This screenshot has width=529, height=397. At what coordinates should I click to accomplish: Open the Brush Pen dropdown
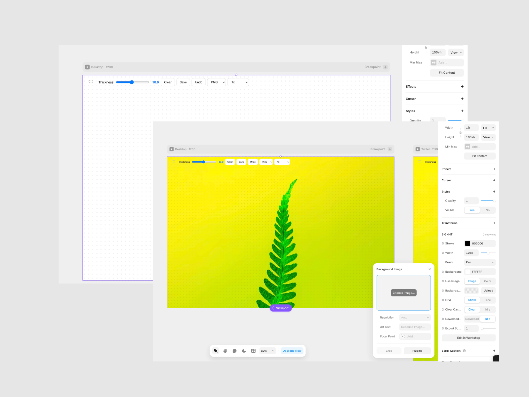[x=480, y=262]
